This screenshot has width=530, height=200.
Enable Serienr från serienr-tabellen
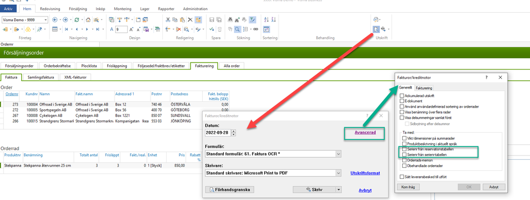click(404, 154)
